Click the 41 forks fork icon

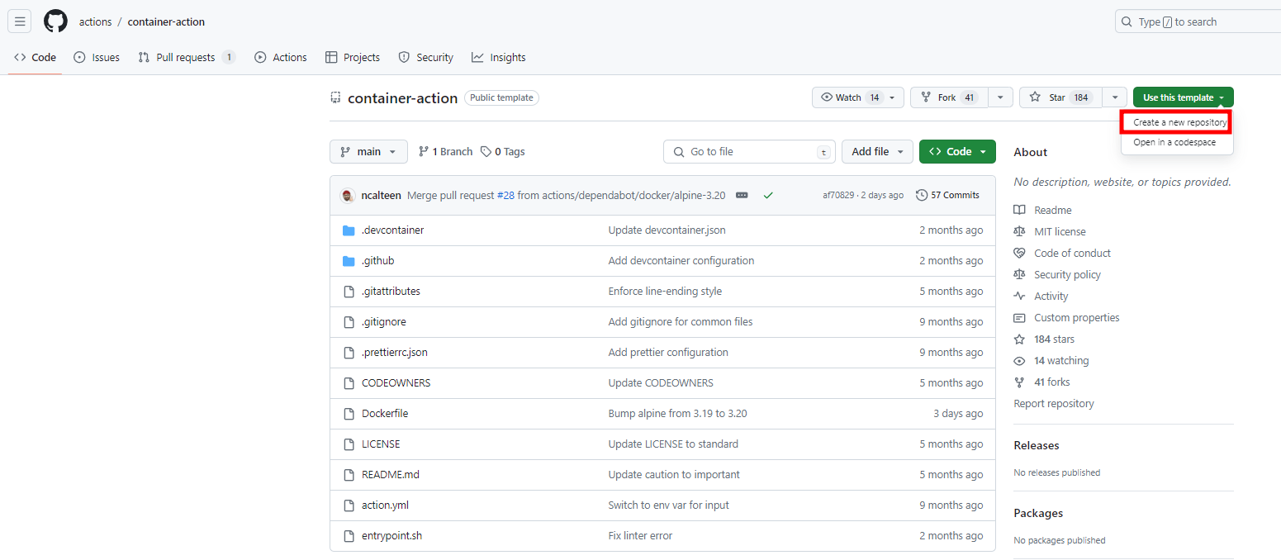click(1020, 382)
